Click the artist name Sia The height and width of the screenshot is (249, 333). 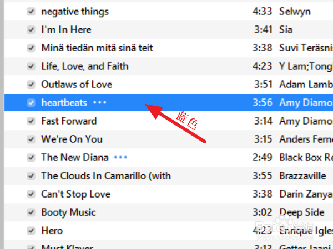coord(286,30)
